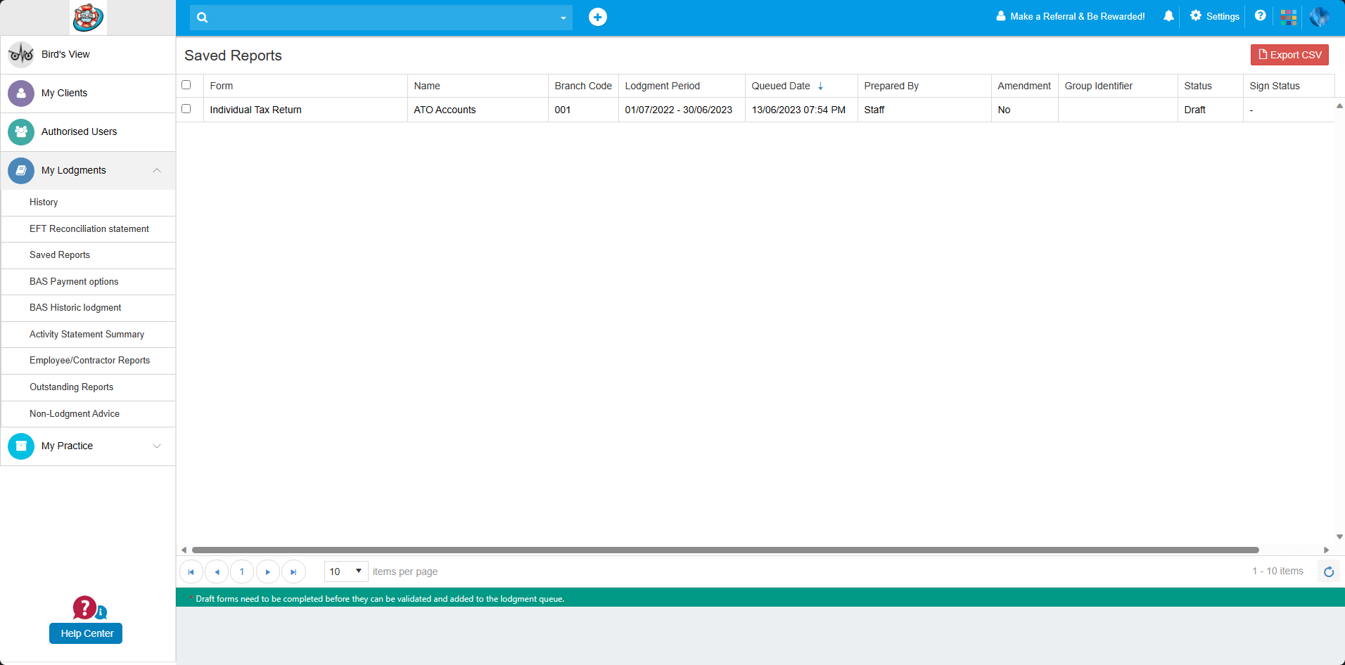Viewport: 1345px width, 665px height.
Task: Tick the select-all checkbox in header
Action: coord(186,85)
